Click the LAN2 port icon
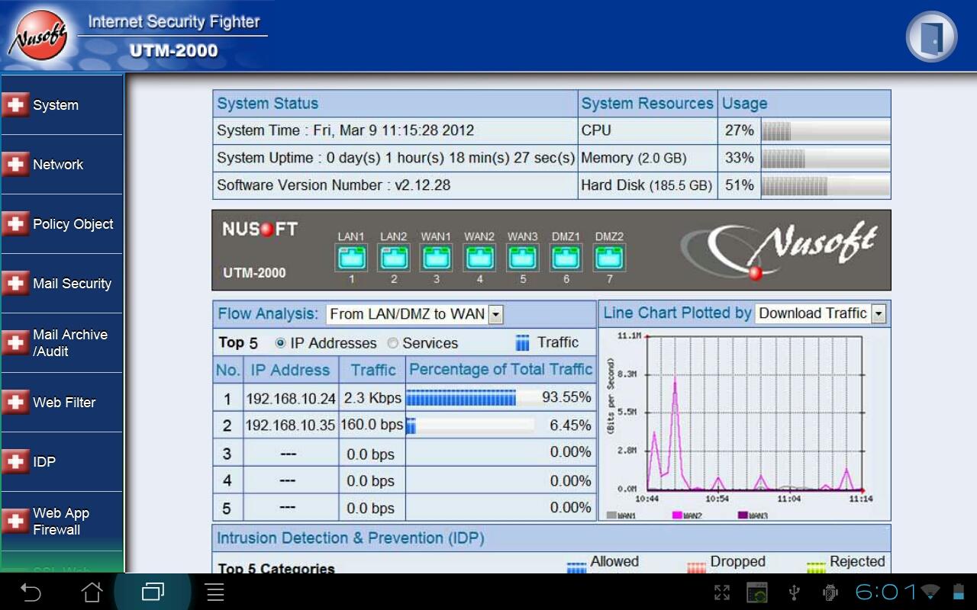The image size is (977, 610). [x=394, y=258]
